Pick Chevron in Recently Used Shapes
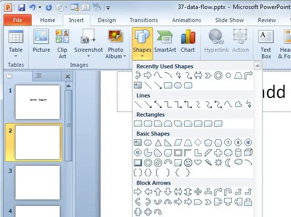The width and height of the screenshot is (291, 217). (x=208, y=76)
